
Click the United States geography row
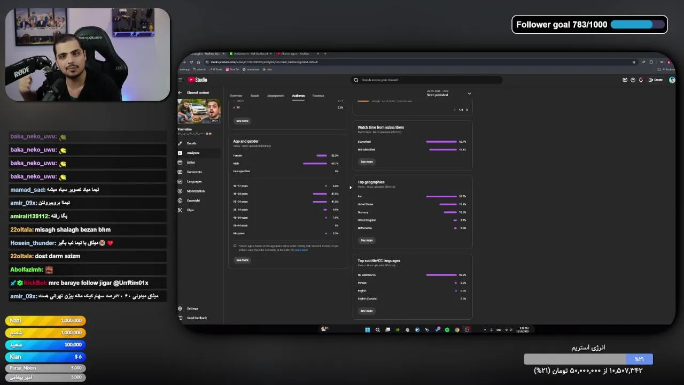[412, 204]
